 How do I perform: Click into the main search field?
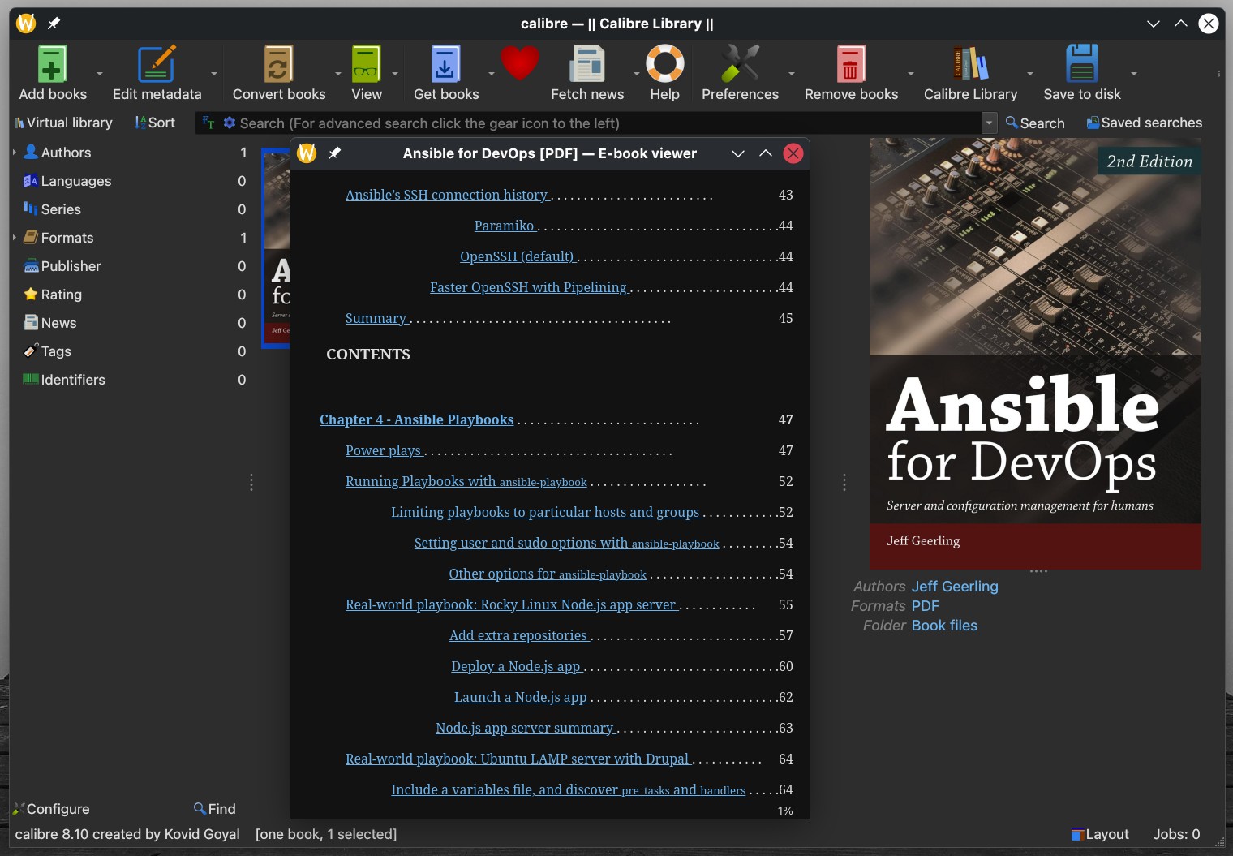click(x=608, y=123)
